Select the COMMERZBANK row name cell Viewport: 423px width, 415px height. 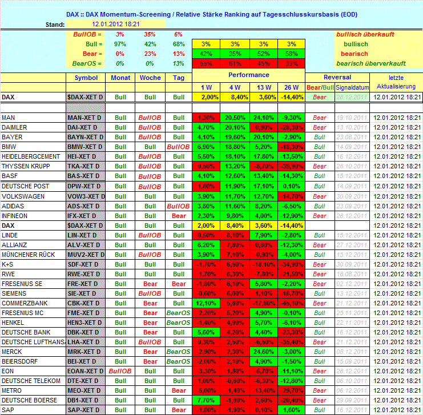click(x=33, y=303)
